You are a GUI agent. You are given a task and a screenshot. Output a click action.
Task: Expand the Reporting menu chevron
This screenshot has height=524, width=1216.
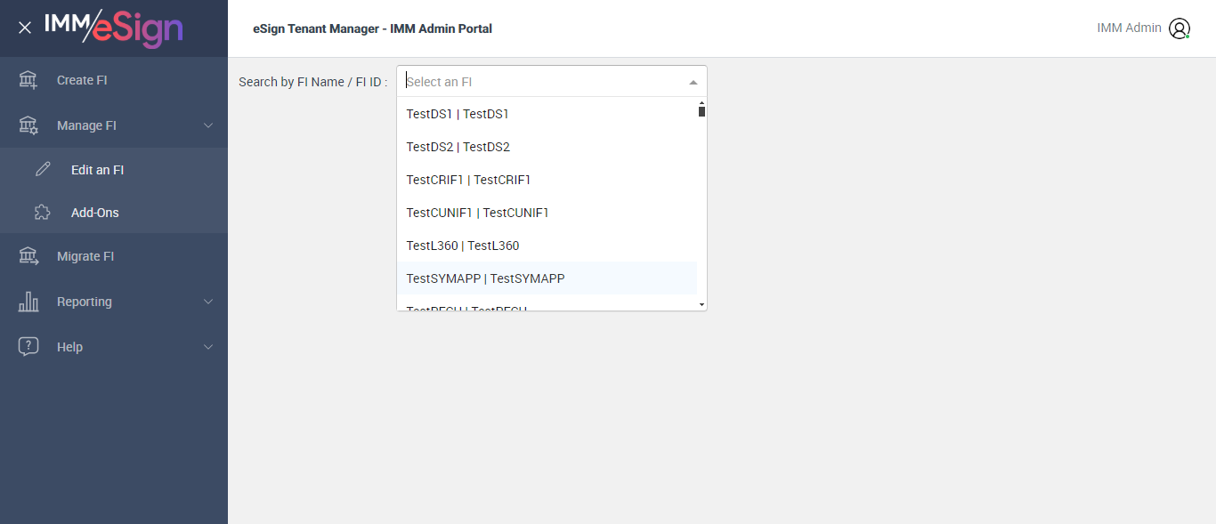(208, 302)
